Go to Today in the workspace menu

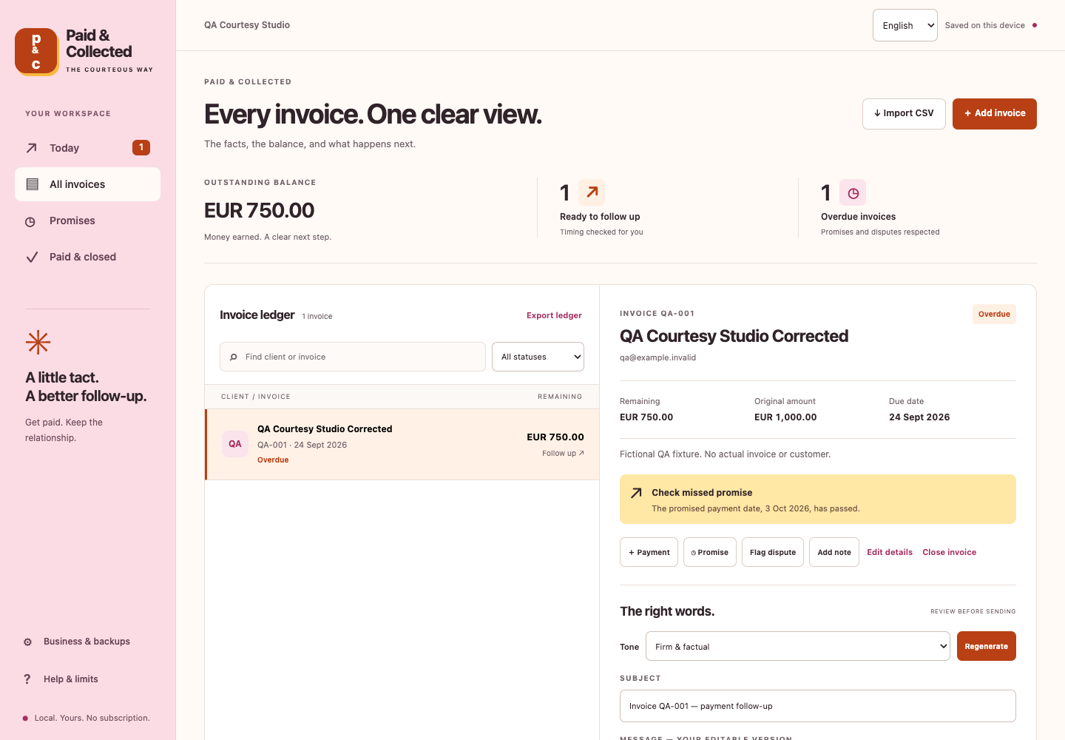87,148
